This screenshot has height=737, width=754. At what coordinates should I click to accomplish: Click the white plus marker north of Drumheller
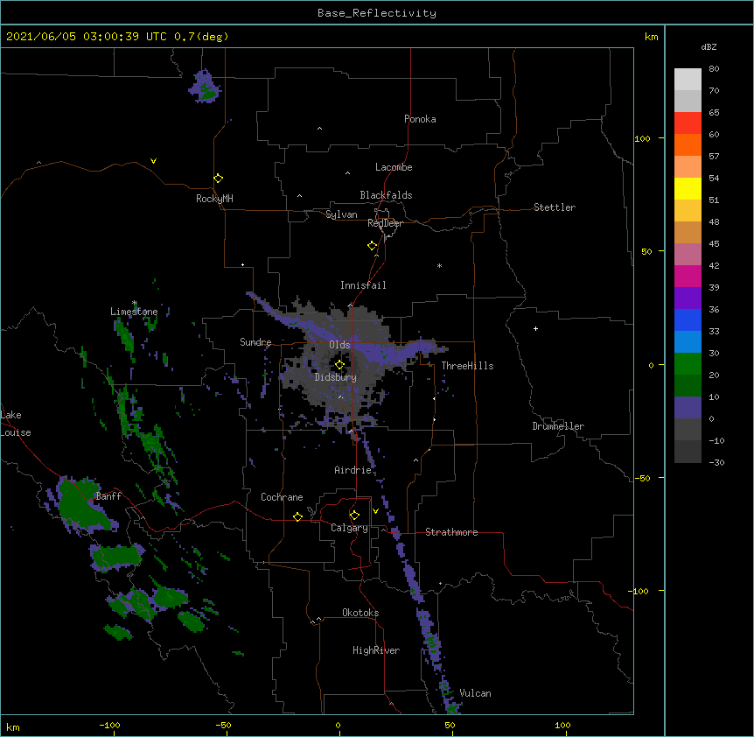535,328
